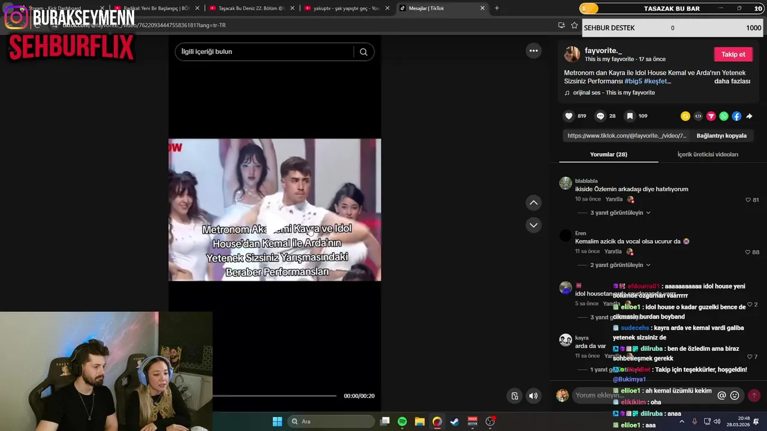Open more share options arrow
The width and height of the screenshot is (767, 431).
[x=749, y=116]
